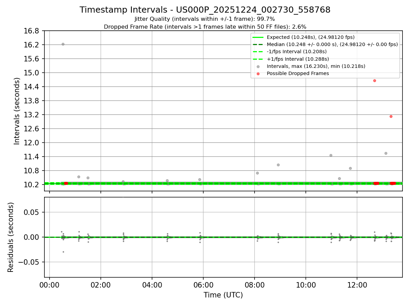410x307 pixels.
Task: Click the Possible Dropped Frames red legend marker
Action: click(x=258, y=73)
